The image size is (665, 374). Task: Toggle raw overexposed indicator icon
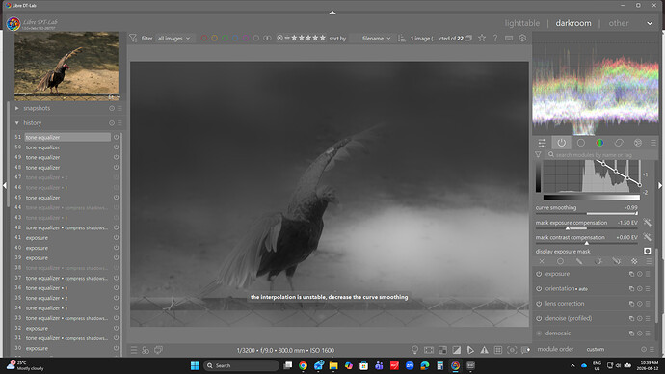coord(442,350)
